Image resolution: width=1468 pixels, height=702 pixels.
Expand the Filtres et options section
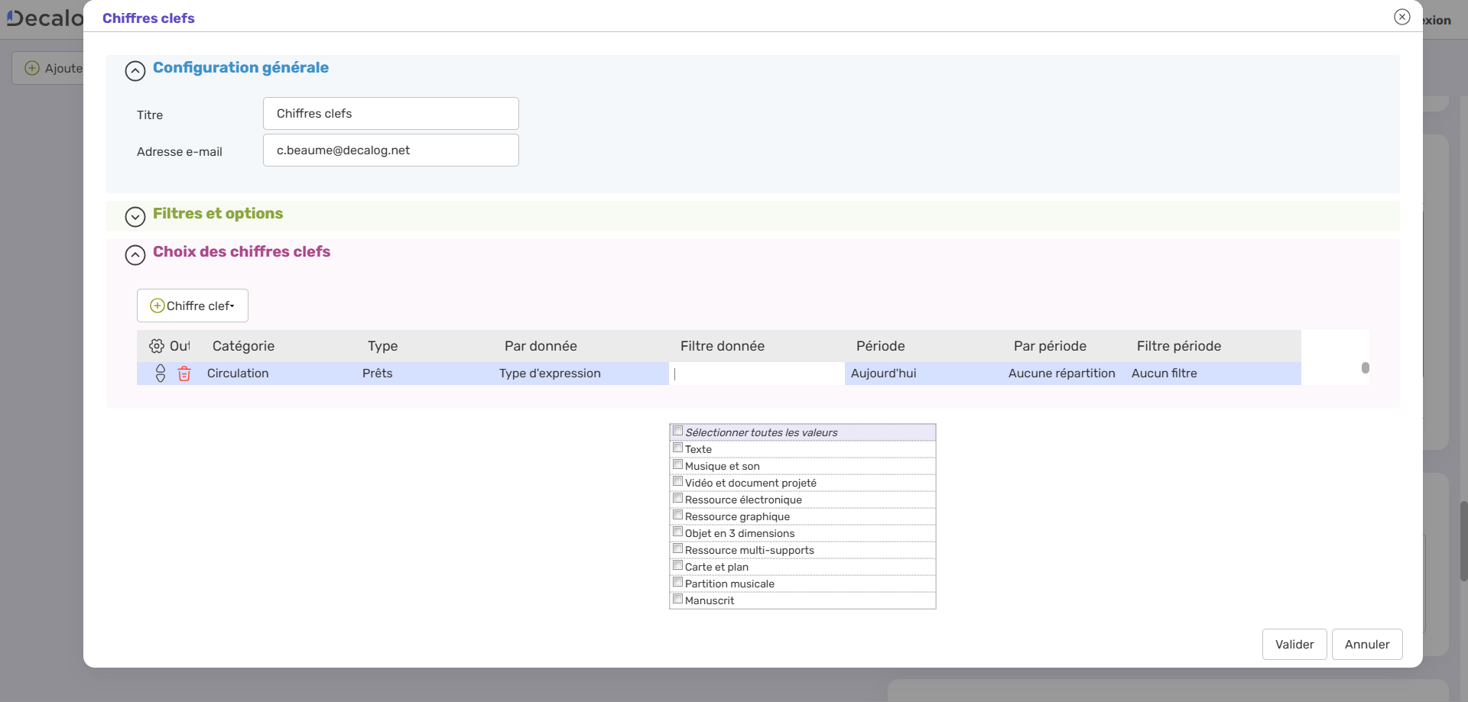(135, 217)
